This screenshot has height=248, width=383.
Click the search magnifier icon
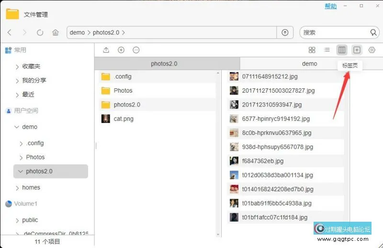373,32
